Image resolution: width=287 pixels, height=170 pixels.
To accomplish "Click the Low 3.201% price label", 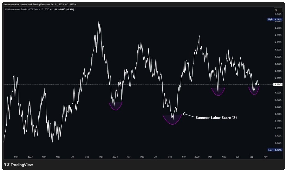I will 275,150.
